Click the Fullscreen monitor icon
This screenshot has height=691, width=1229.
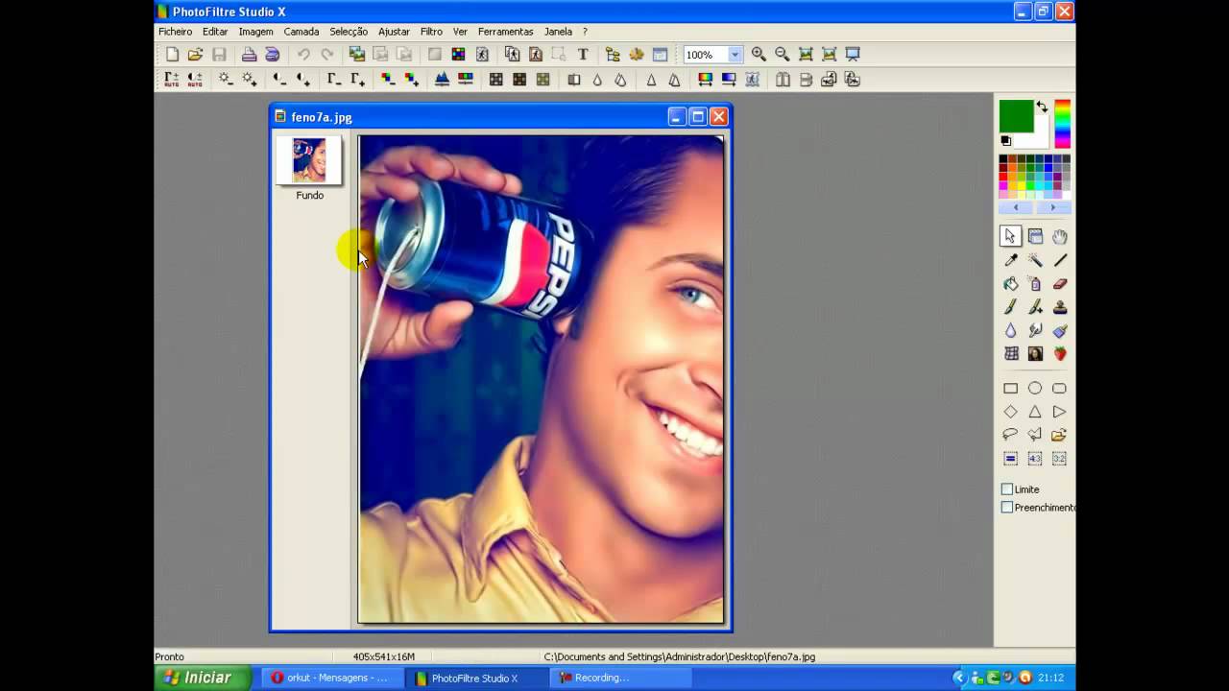click(853, 55)
